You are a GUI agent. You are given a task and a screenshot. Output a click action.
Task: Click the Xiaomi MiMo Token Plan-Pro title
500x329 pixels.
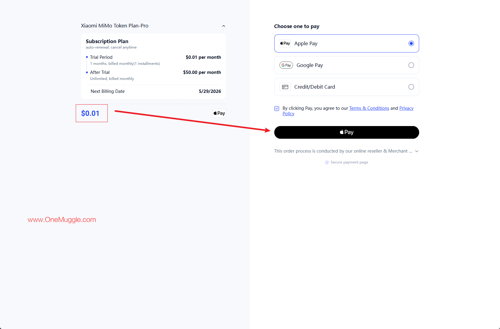pos(115,26)
